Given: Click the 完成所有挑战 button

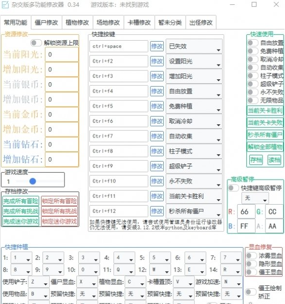Looking at the screenshot, I should (21, 211).
